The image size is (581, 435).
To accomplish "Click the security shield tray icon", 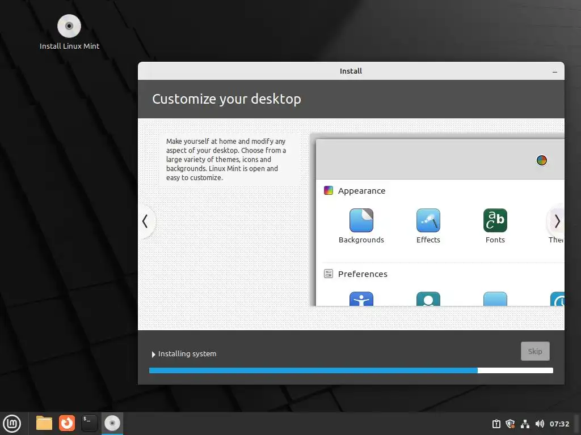I will pyautogui.click(x=510, y=424).
